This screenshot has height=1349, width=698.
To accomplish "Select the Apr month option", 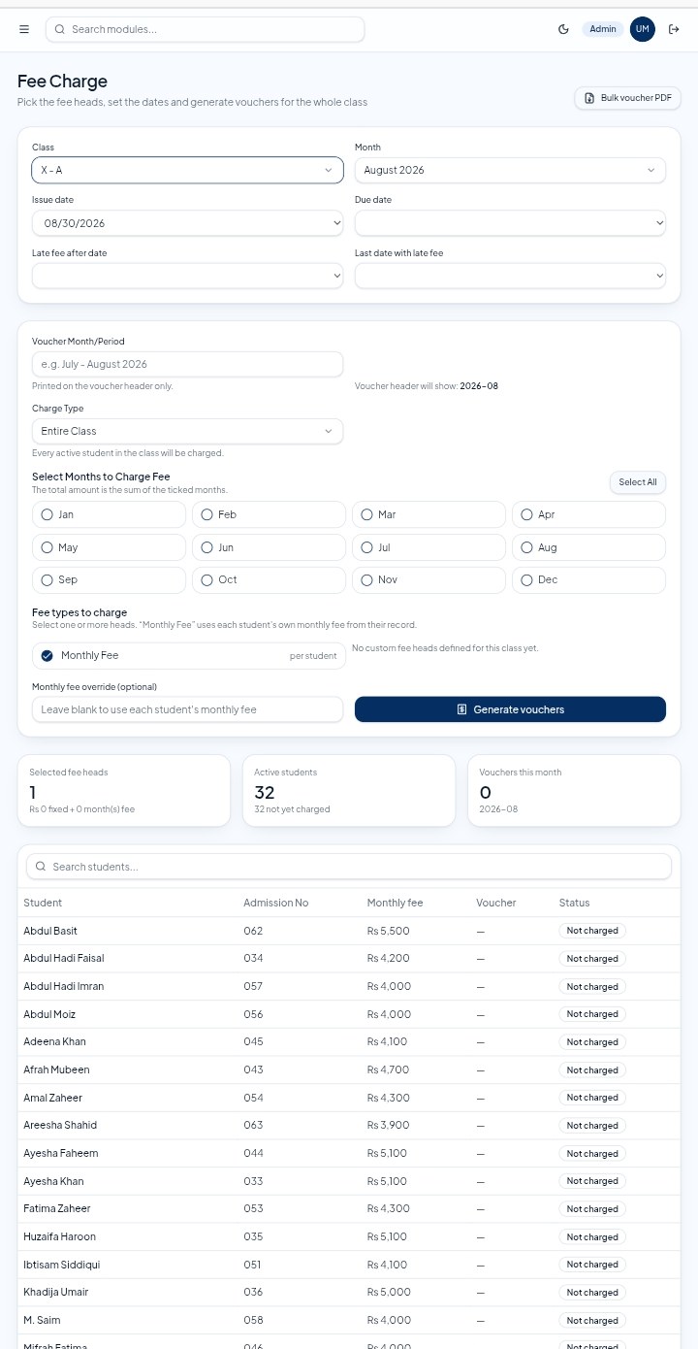I will 588,514.
